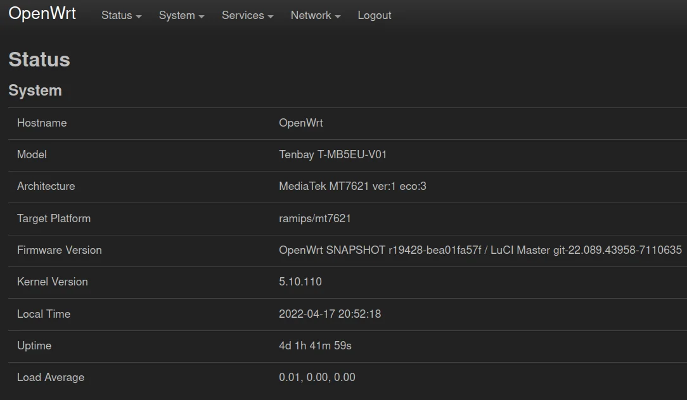This screenshot has height=400, width=687.
Task: Log out using the Logout link
Action: [374, 16]
